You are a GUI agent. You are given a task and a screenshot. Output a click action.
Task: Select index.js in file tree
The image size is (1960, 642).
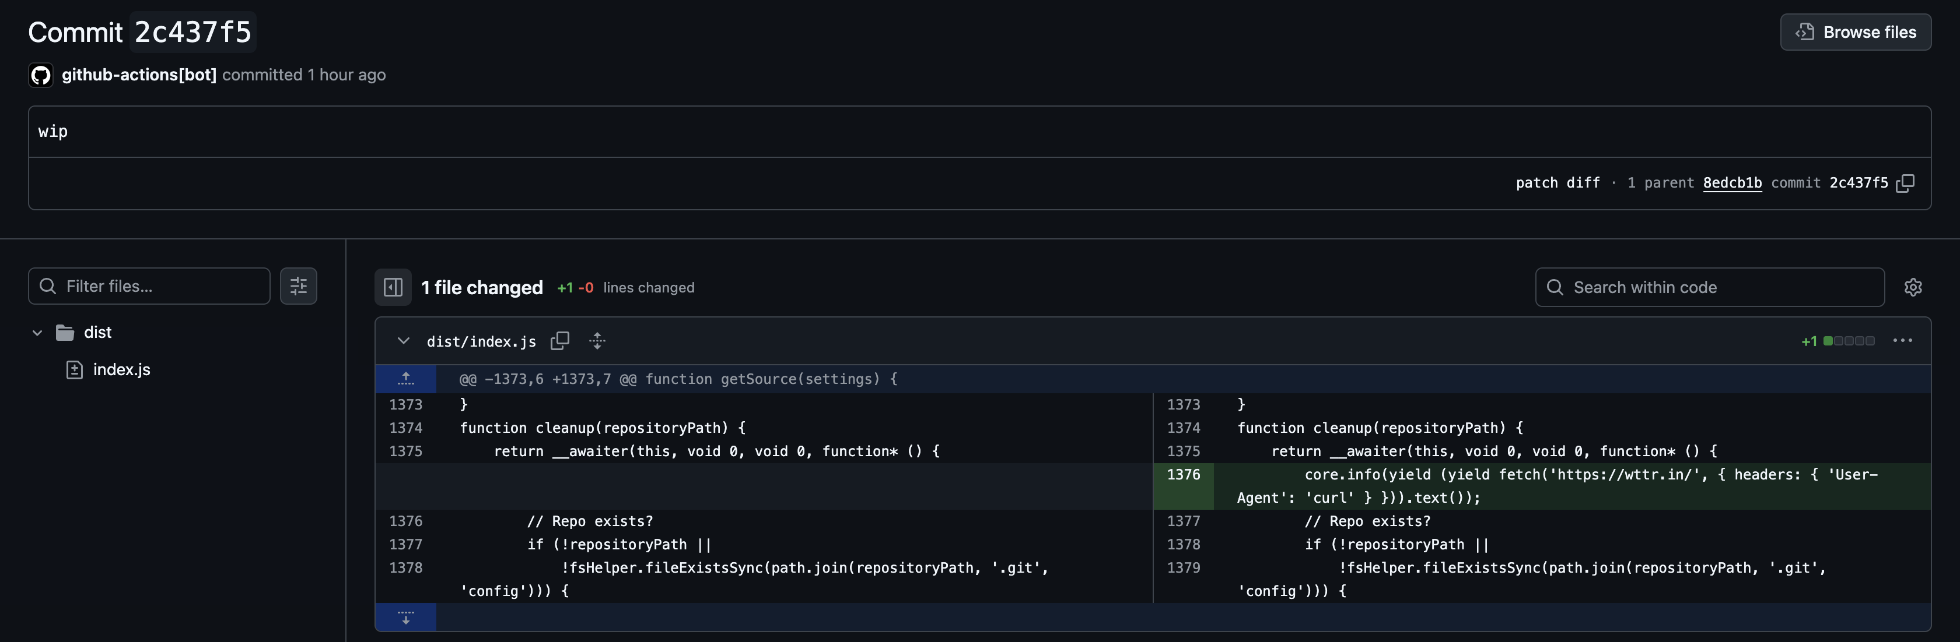(x=122, y=369)
